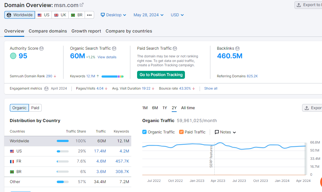
Task: Toggle the Organic Traffic checkbox
Action: (144, 132)
